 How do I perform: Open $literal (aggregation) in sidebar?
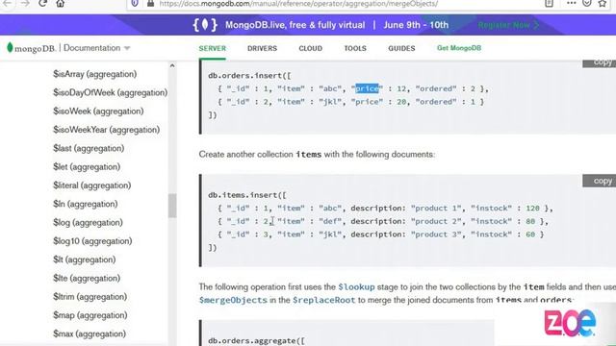coord(92,185)
